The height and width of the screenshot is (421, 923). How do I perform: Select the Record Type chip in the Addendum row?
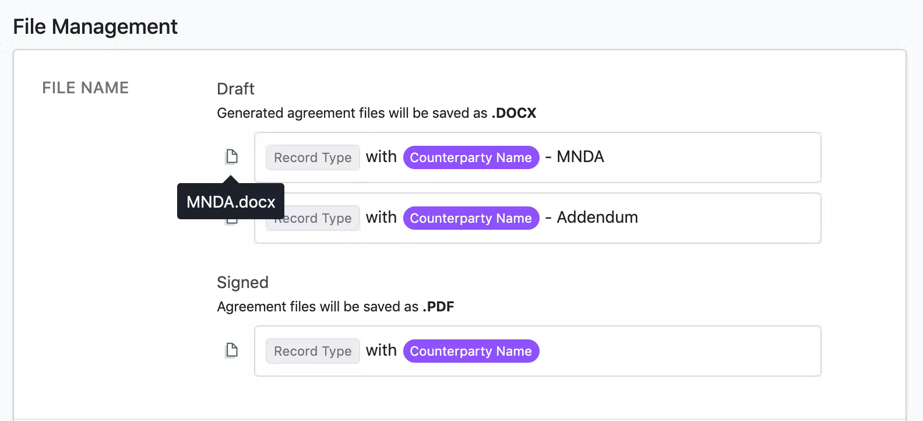click(x=312, y=217)
